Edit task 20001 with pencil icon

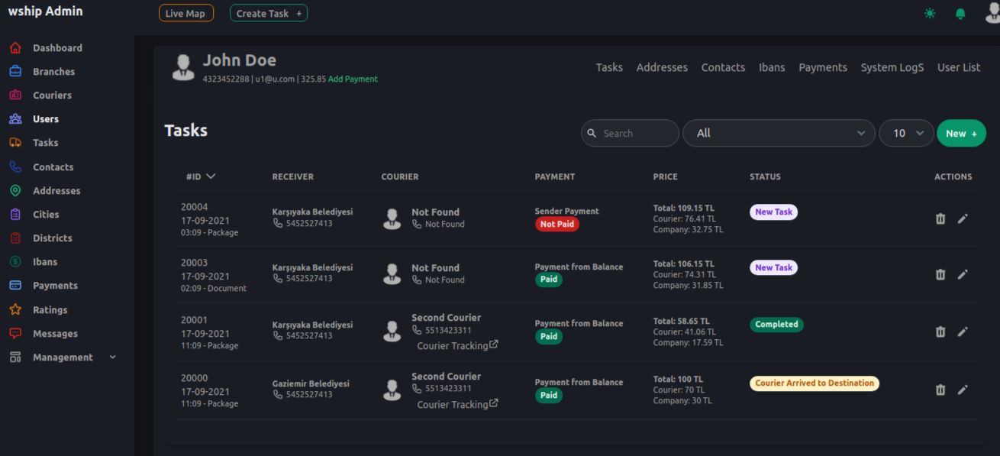click(963, 331)
